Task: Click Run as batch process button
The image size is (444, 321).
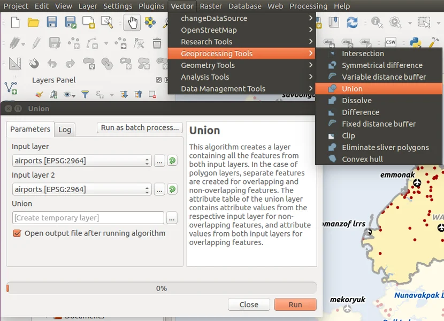Action: 140,128
